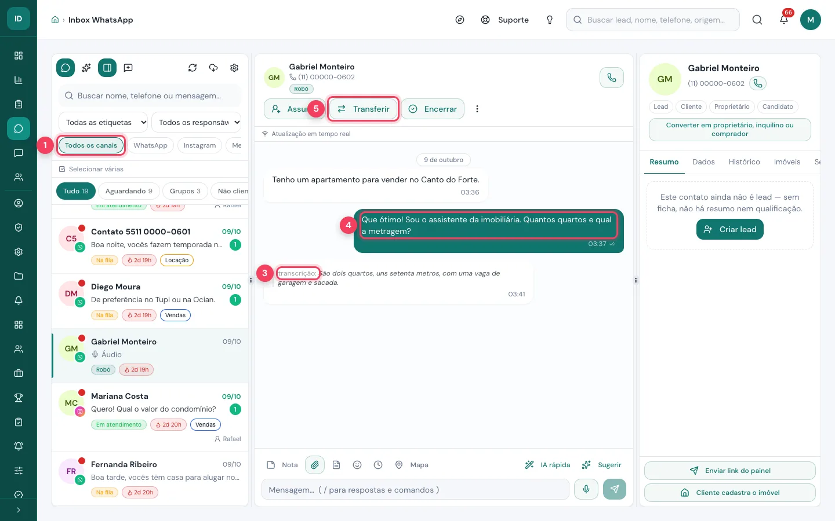Screen dimensions: 835x521
Task: Toggle the Candidato contact type chip
Action: click(x=778, y=107)
